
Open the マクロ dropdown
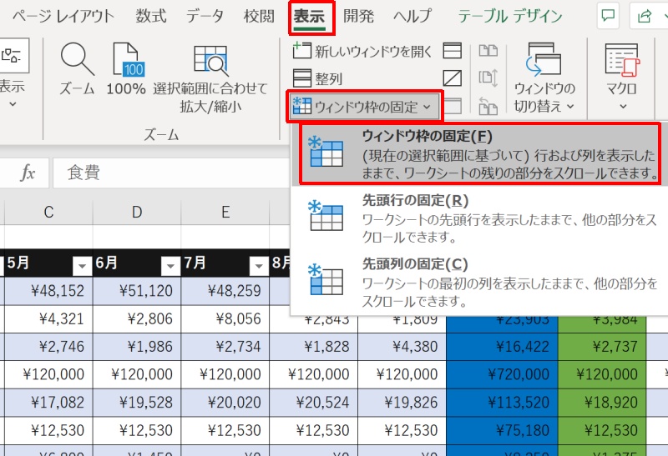622,77
